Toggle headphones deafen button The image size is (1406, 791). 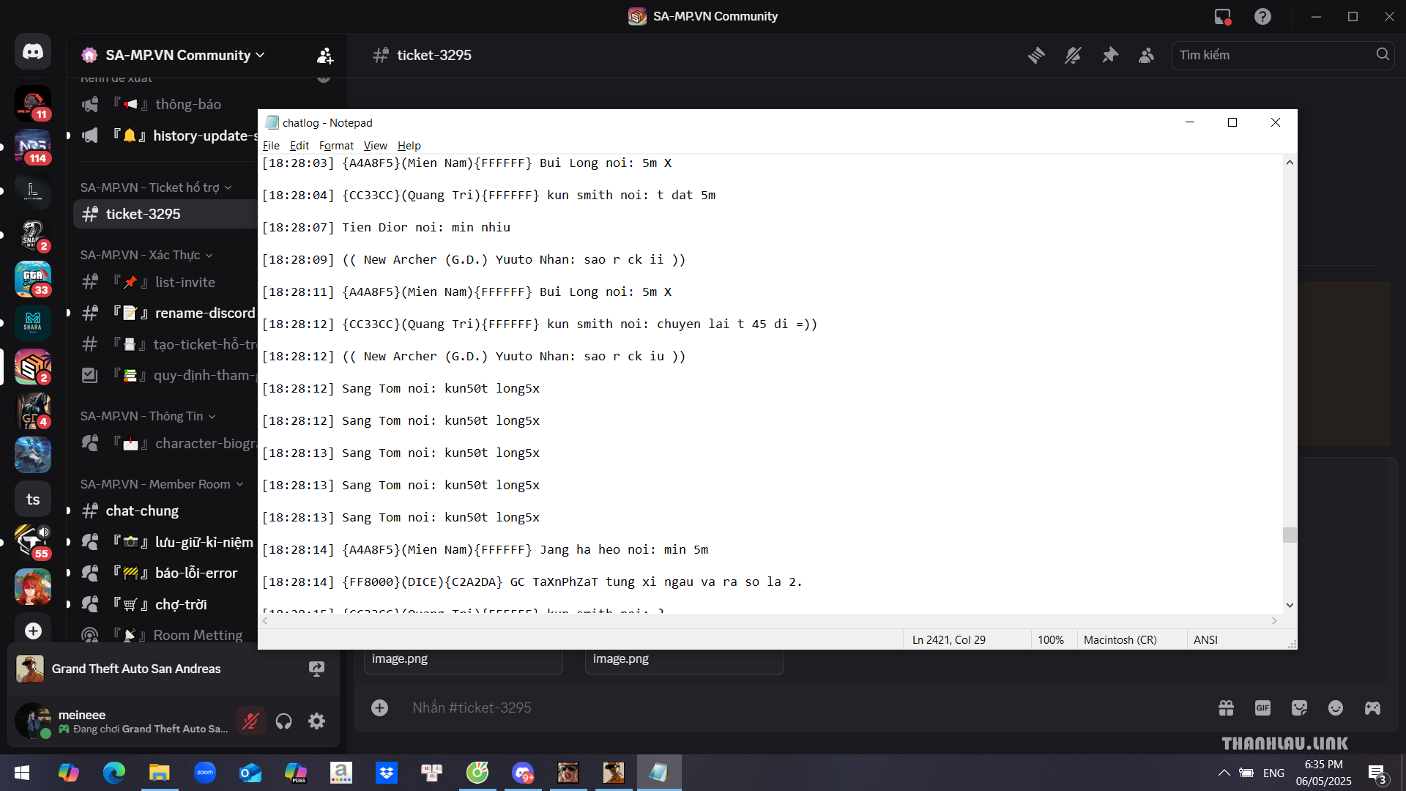(x=283, y=721)
